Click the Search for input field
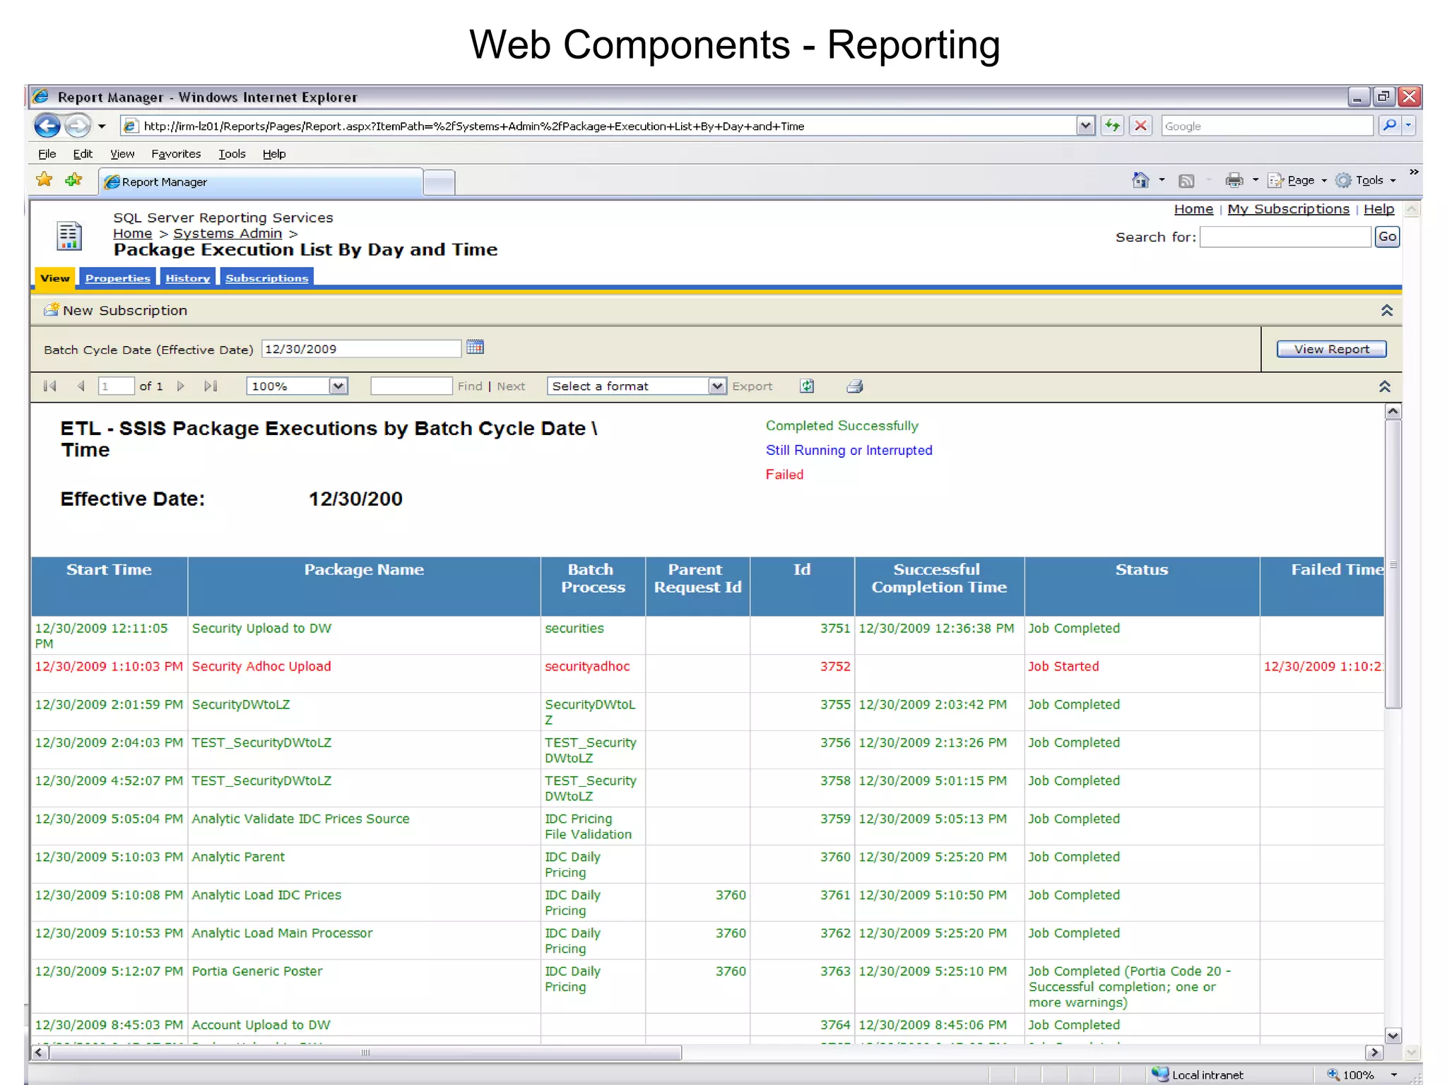The width and height of the screenshot is (1447, 1085). (1285, 237)
